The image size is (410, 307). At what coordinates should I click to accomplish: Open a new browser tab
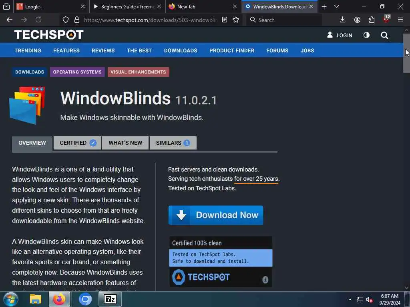point(324,7)
